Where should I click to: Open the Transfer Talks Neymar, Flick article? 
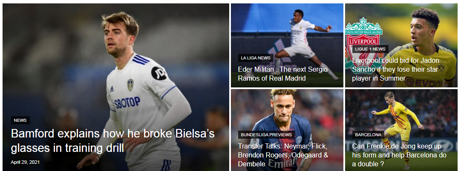tap(283, 155)
